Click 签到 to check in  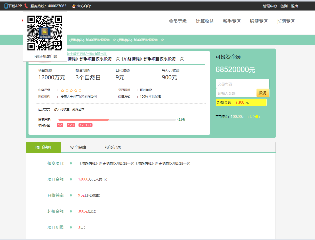284,6
